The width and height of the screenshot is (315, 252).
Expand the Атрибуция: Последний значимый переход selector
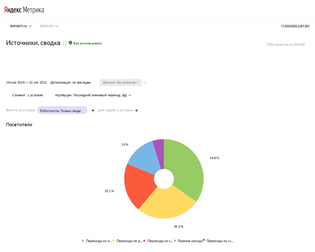coord(93,95)
